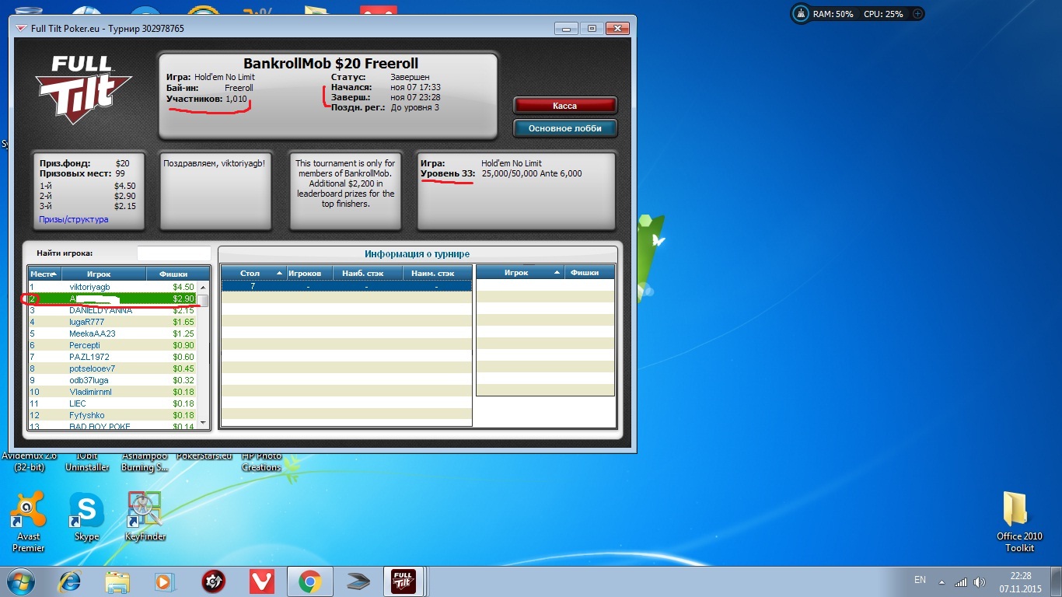Sort by the Место column header
This screenshot has height=597, width=1062.
[44, 274]
